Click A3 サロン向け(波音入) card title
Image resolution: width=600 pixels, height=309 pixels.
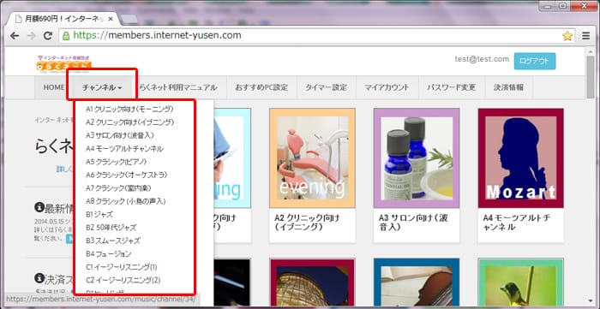(413, 223)
